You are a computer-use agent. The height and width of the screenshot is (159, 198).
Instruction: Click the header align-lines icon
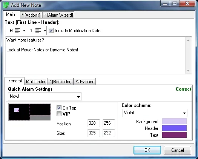click(x=17, y=31)
